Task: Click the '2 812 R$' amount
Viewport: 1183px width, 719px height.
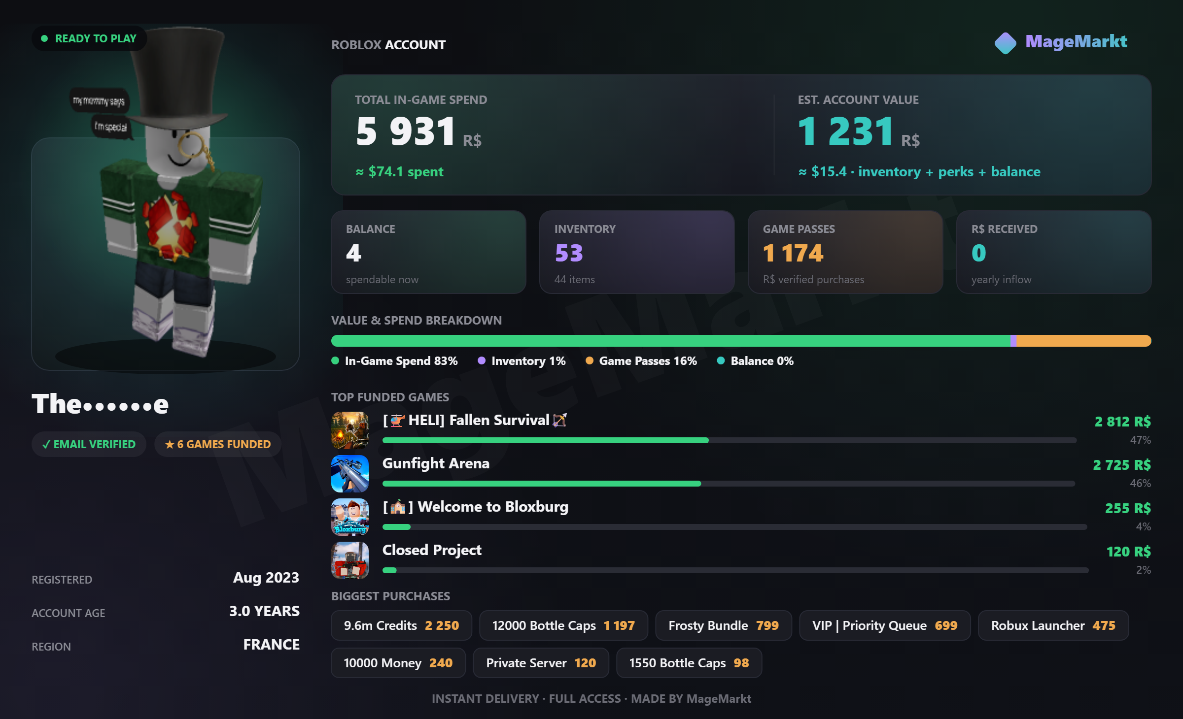Action: click(x=1123, y=422)
